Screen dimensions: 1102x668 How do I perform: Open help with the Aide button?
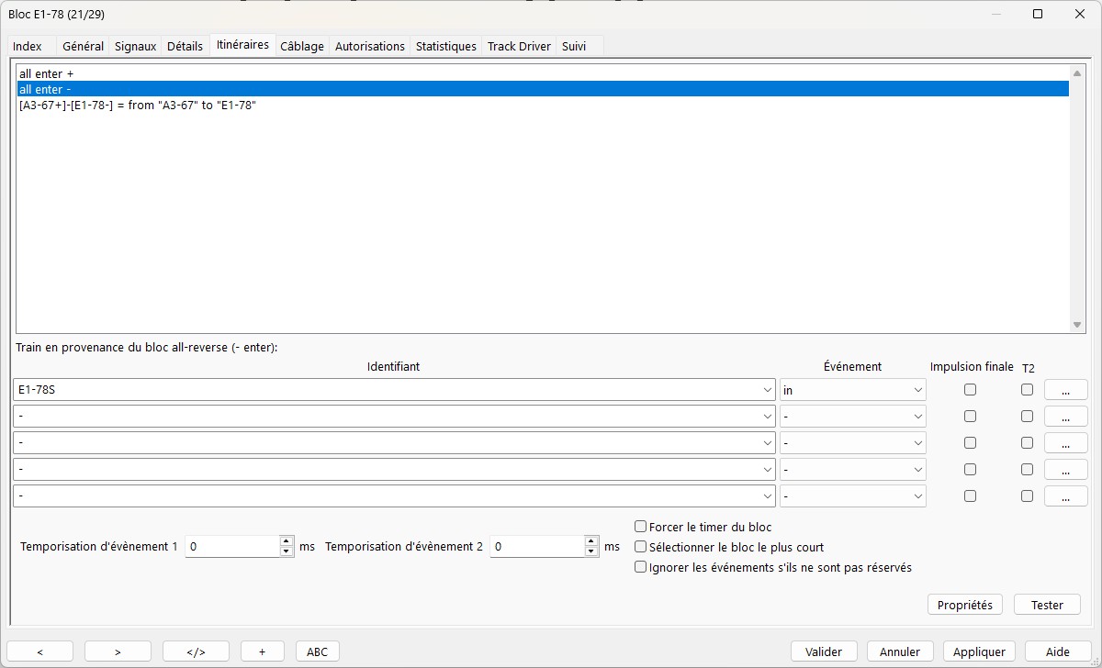click(x=1058, y=651)
